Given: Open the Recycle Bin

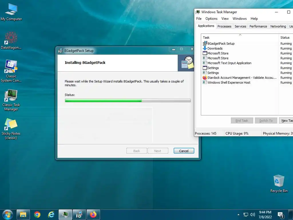Looking at the screenshot, I should pos(279,184).
